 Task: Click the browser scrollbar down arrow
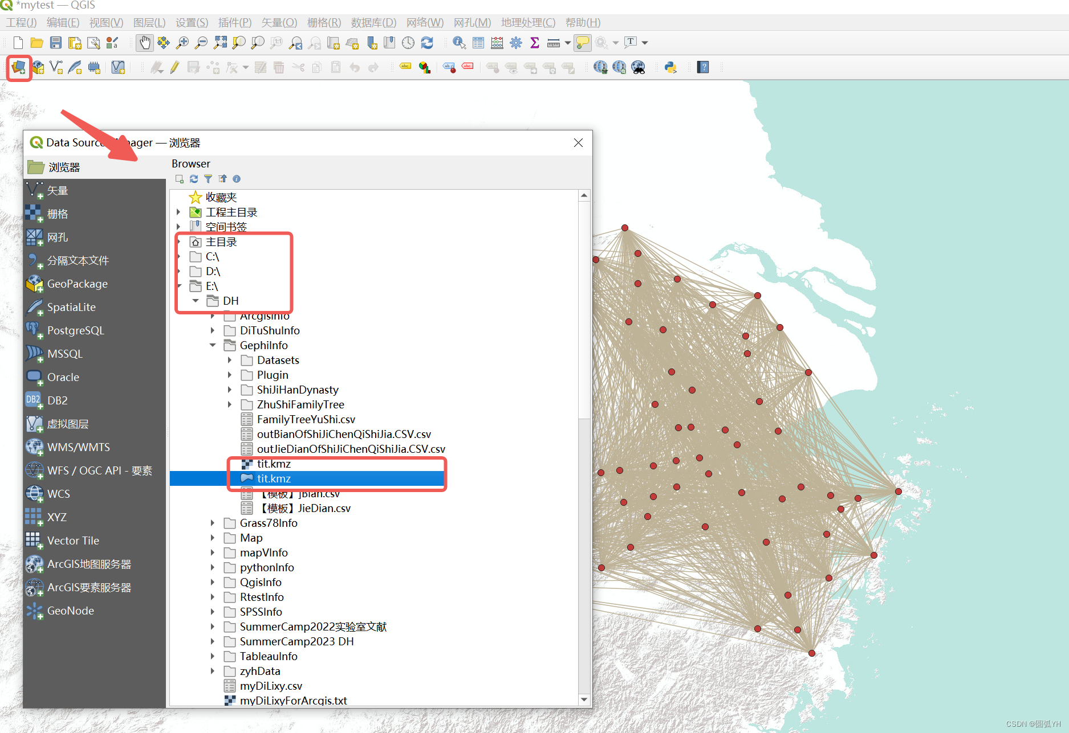pos(584,699)
